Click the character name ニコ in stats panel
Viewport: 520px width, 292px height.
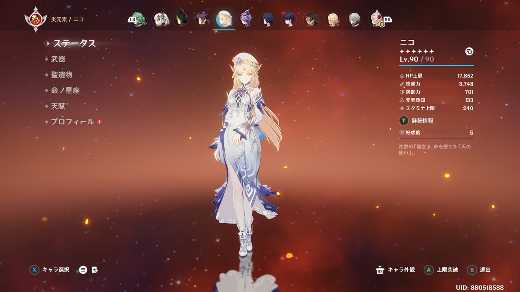tap(407, 42)
